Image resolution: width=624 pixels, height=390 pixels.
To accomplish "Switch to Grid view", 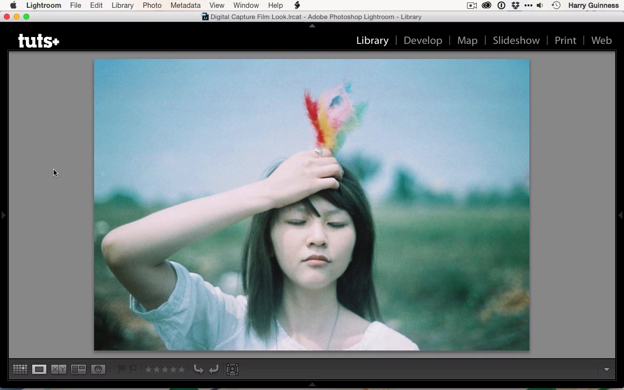I will click(20, 370).
